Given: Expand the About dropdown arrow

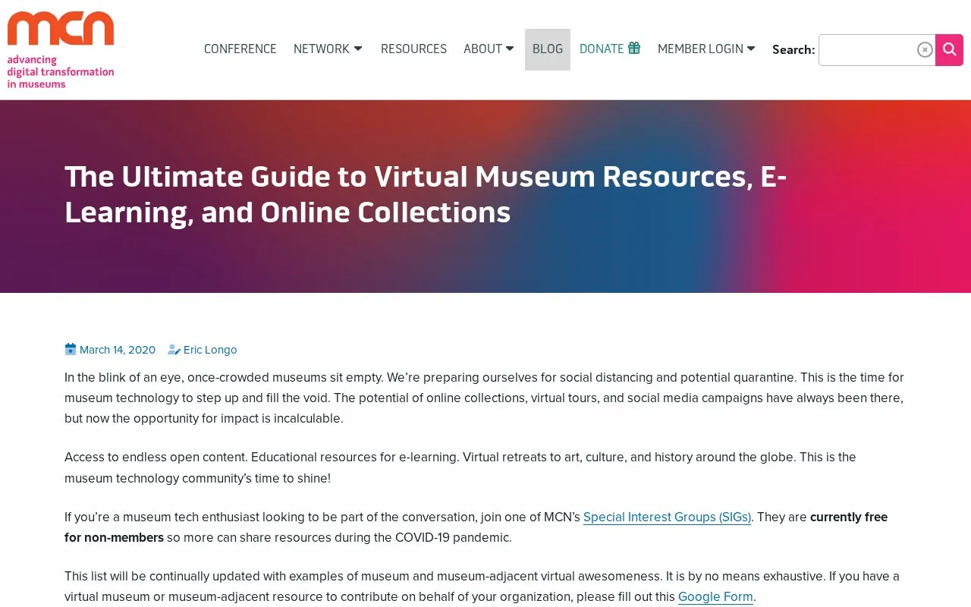Looking at the screenshot, I should click(510, 49).
